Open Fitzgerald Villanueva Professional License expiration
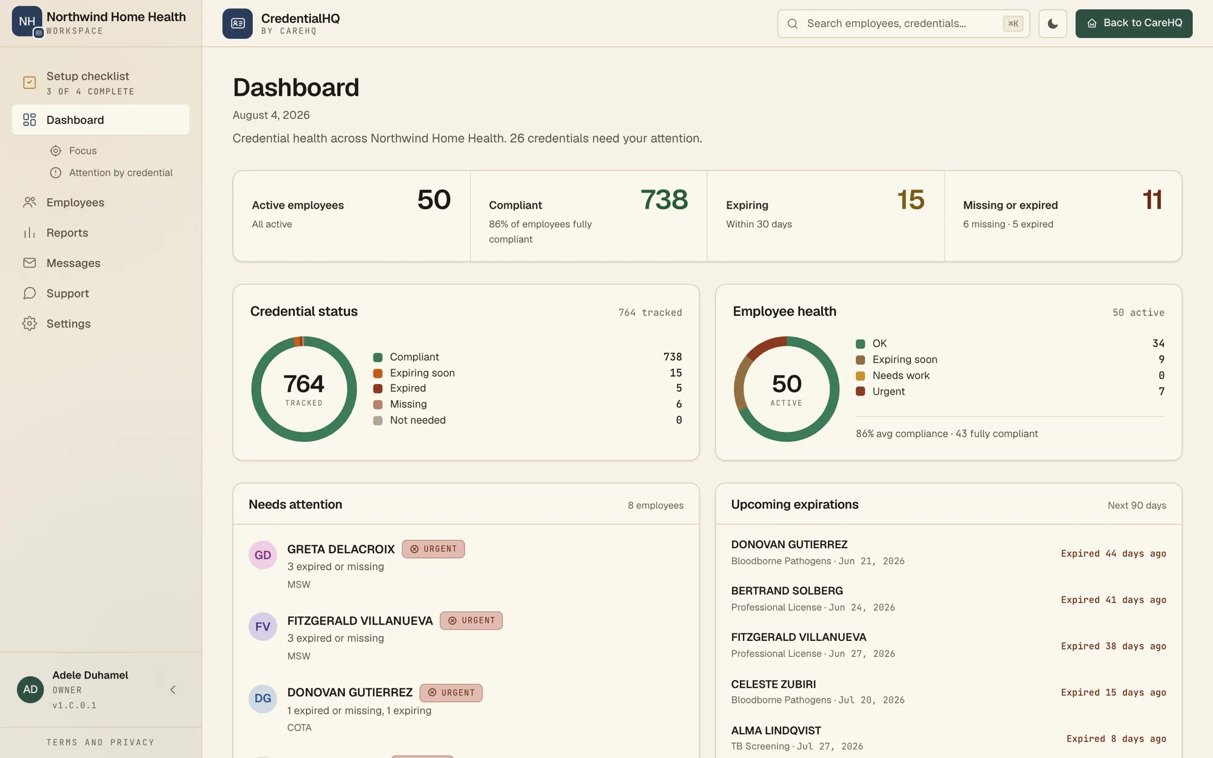Screen dimensions: 1213x758 [949, 645]
